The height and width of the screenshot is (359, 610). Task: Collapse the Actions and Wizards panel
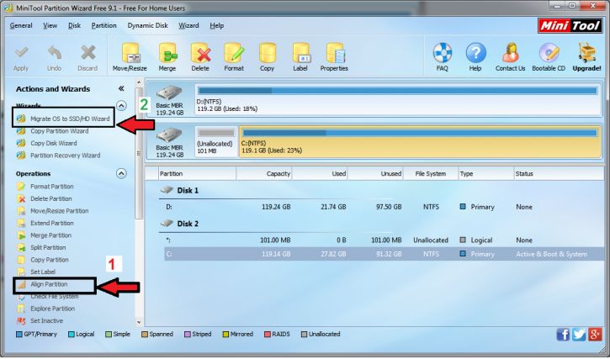click(121, 88)
